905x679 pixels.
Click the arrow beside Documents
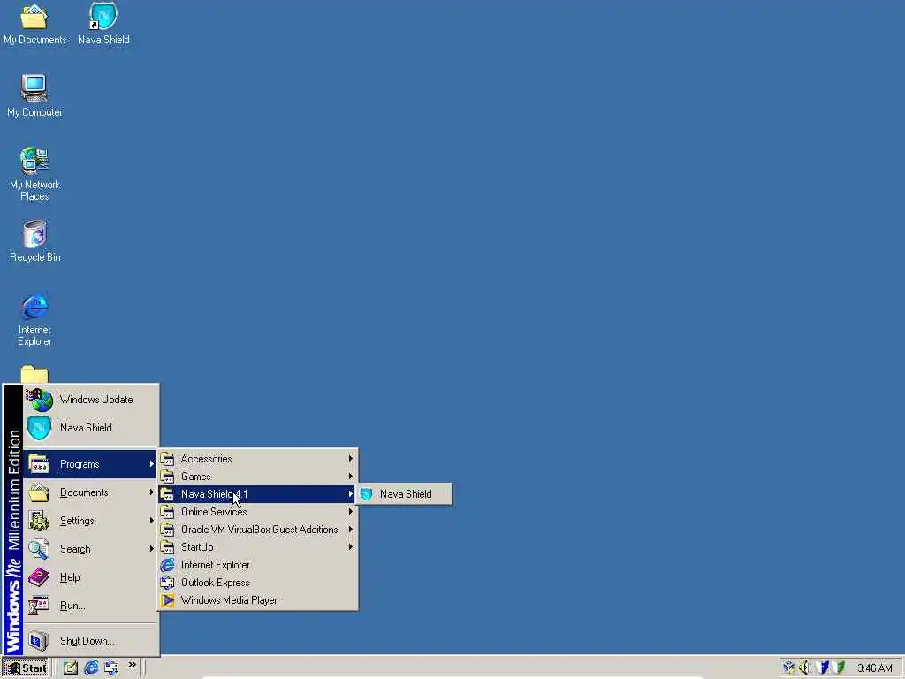point(152,492)
